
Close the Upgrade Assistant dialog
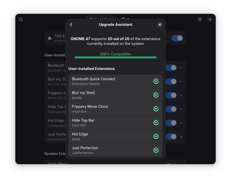160,25
